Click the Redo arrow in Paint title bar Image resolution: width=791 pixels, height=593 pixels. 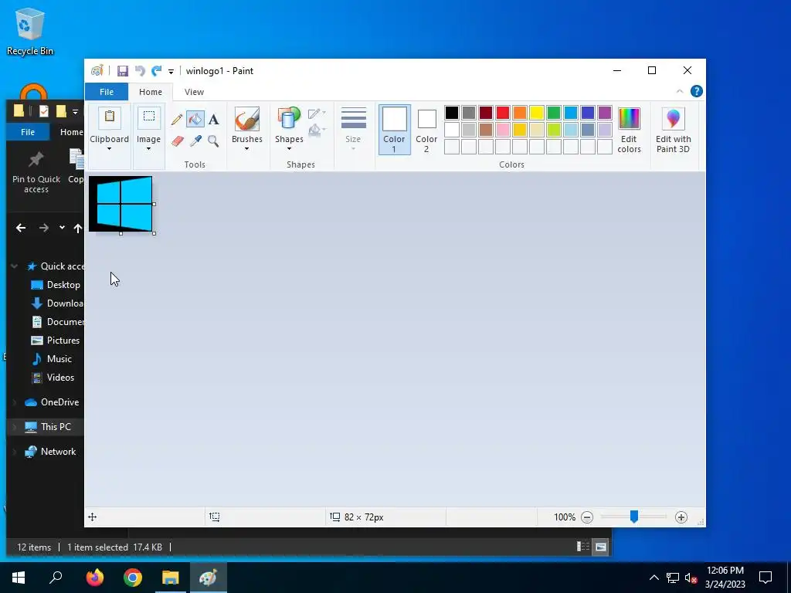(x=157, y=71)
